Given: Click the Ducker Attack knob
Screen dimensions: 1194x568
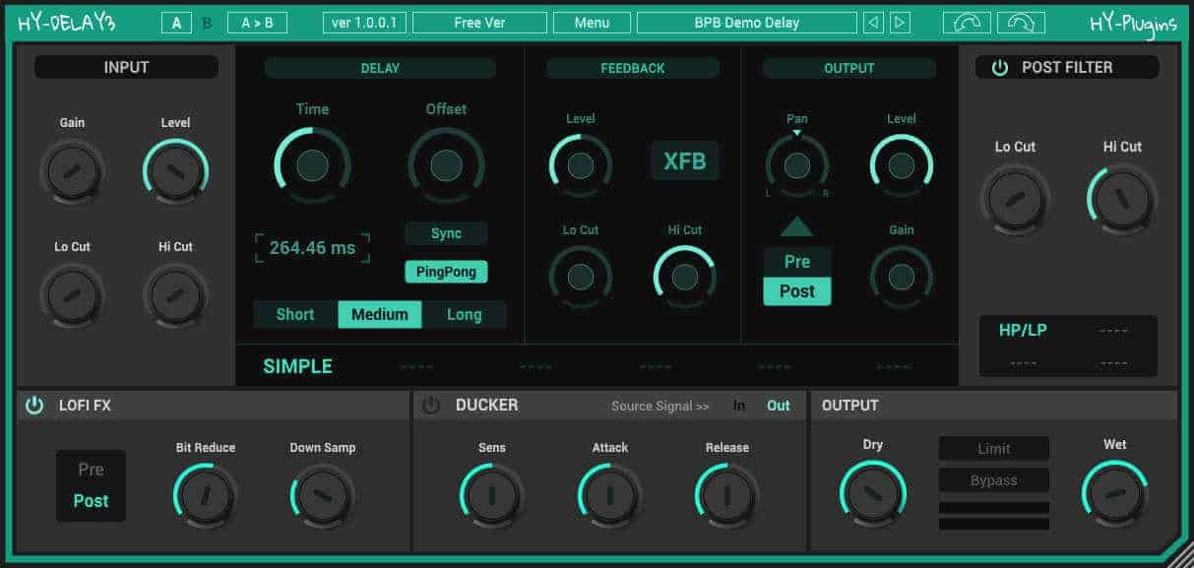Looking at the screenshot, I should [x=610, y=496].
